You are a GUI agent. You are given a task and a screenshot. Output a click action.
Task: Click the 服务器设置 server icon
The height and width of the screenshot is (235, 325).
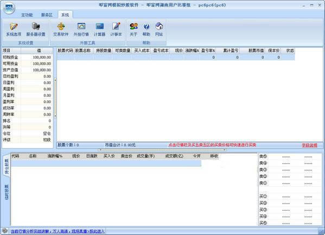(x=36, y=29)
